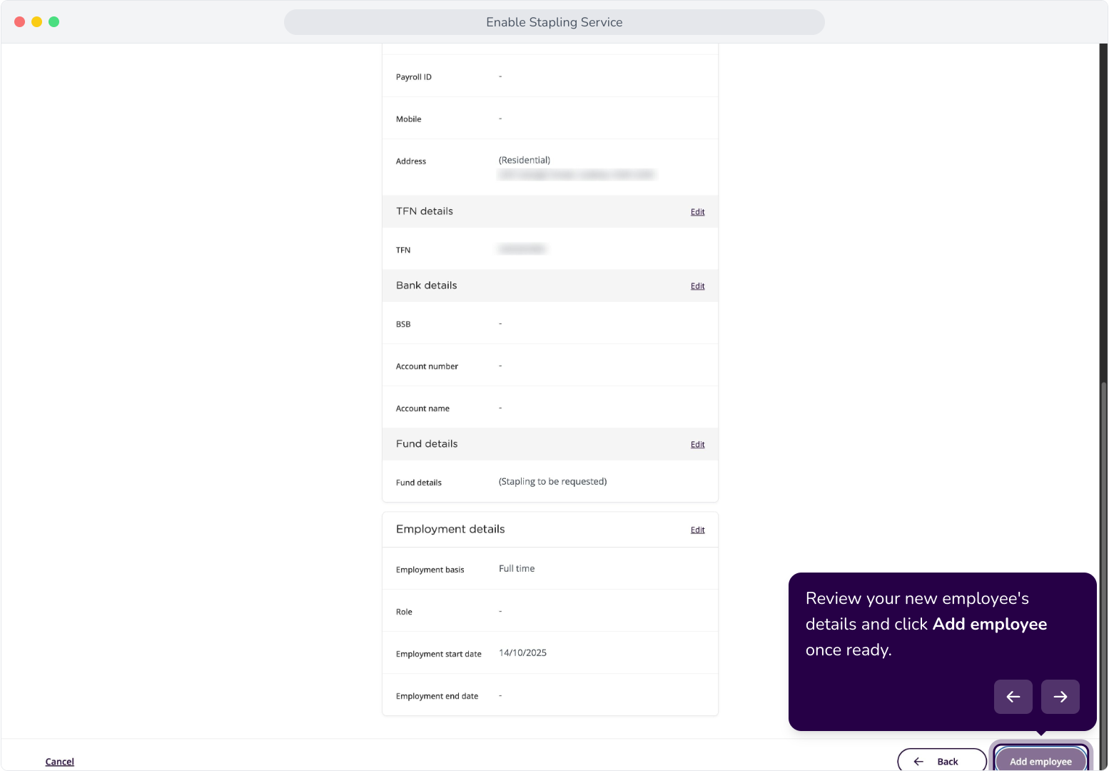This screenshot has width=1109, height=771.
Task: Click the Enable Stapling Service title bar
Action: [x=554, y=22]
